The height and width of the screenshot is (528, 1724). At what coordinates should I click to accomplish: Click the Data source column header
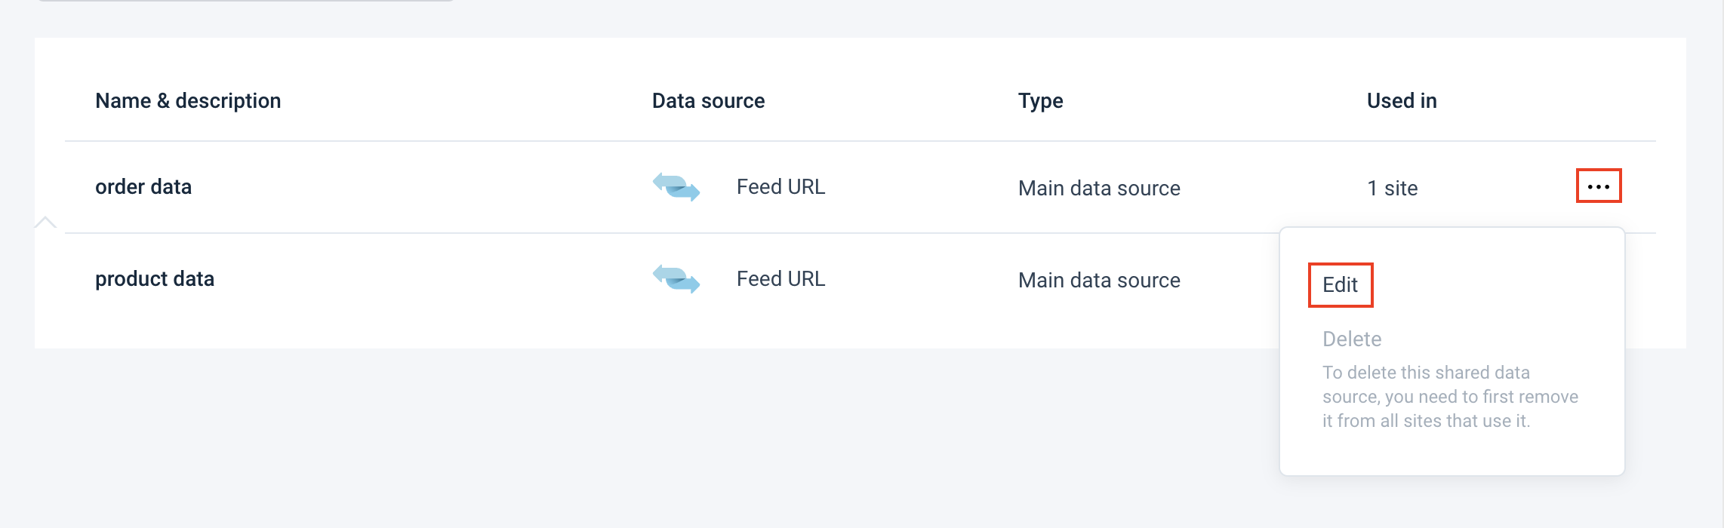click(x=708, y=101)
